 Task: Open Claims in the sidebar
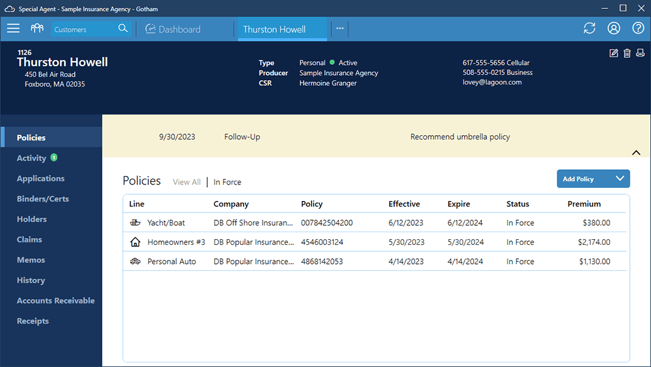click(x=29, y=240)
